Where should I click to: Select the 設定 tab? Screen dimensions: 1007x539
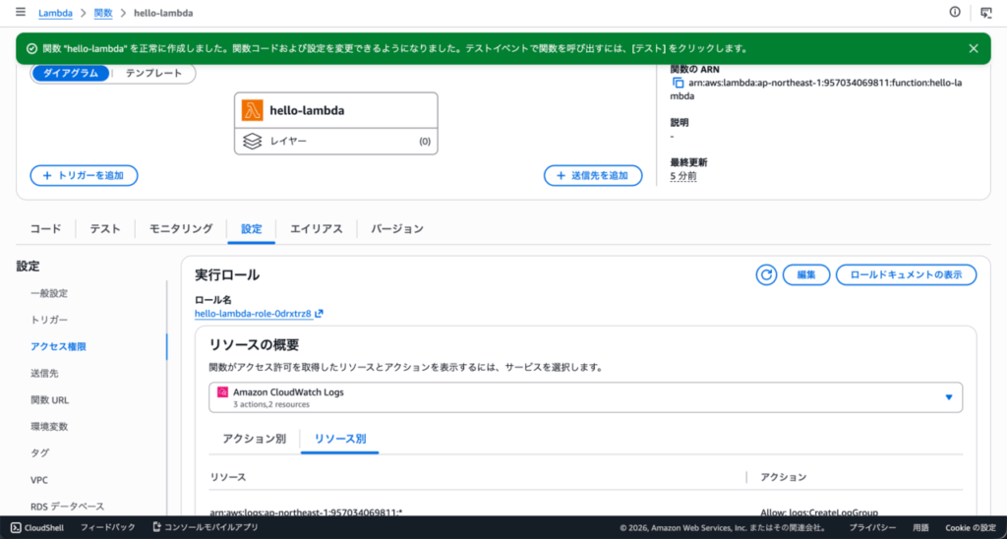coord(252,229)
